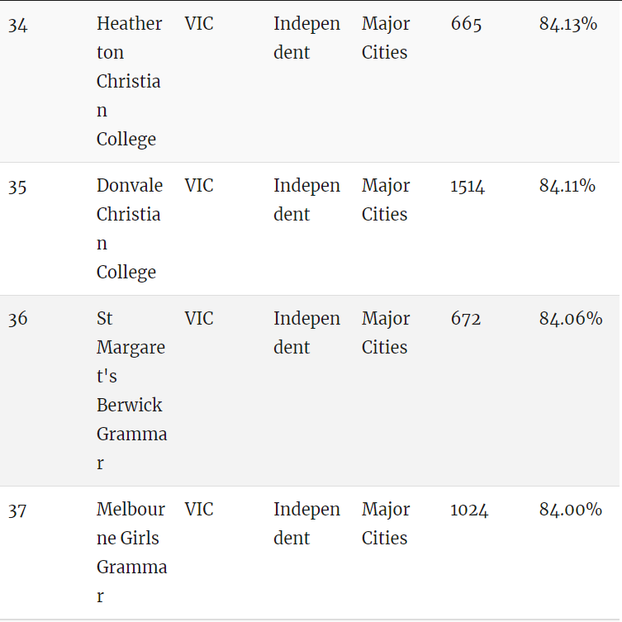The image size is (622, 622).
Task: Select Major Cities in St Margaret's row
Action: (x=386, y=333)
